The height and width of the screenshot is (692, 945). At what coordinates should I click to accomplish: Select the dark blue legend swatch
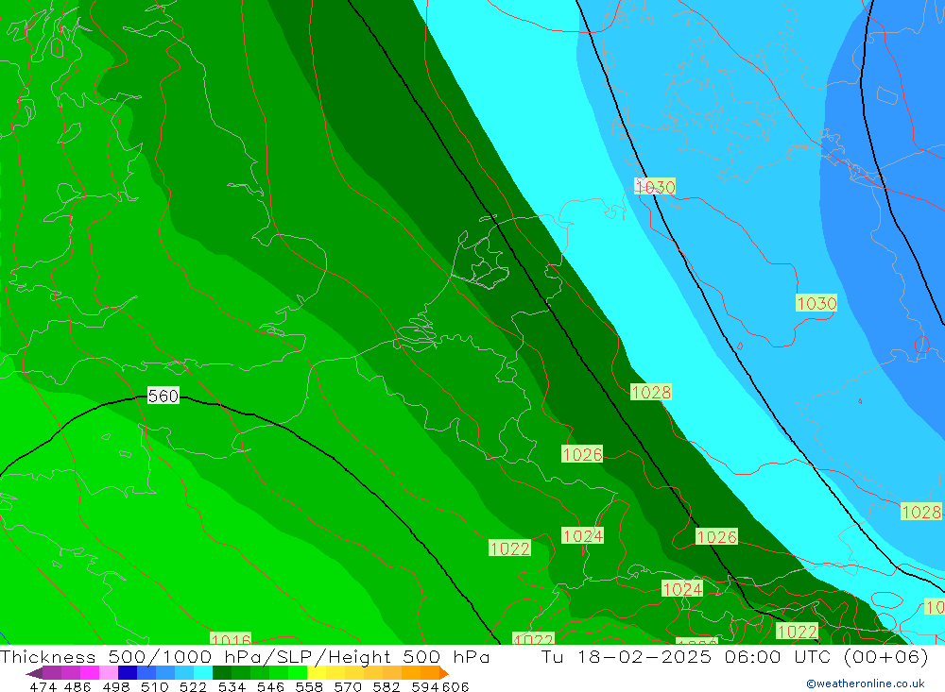128,673
